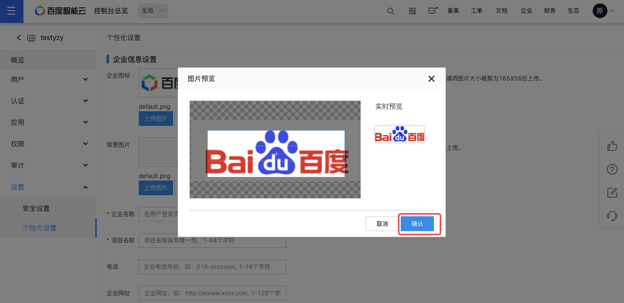This screenshot has height=303, width=624.
Task: Click the 电话 input field
Action: pos(212,267)
